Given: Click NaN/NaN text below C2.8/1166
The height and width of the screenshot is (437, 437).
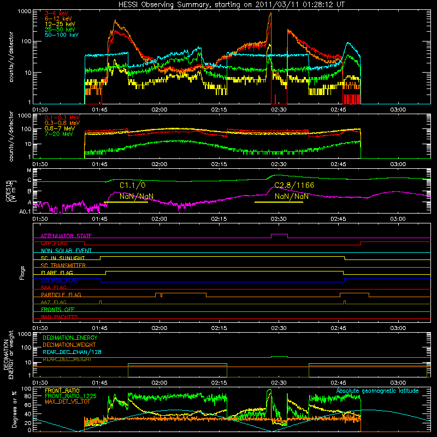Looking at the screenshot, I should 292,196.
